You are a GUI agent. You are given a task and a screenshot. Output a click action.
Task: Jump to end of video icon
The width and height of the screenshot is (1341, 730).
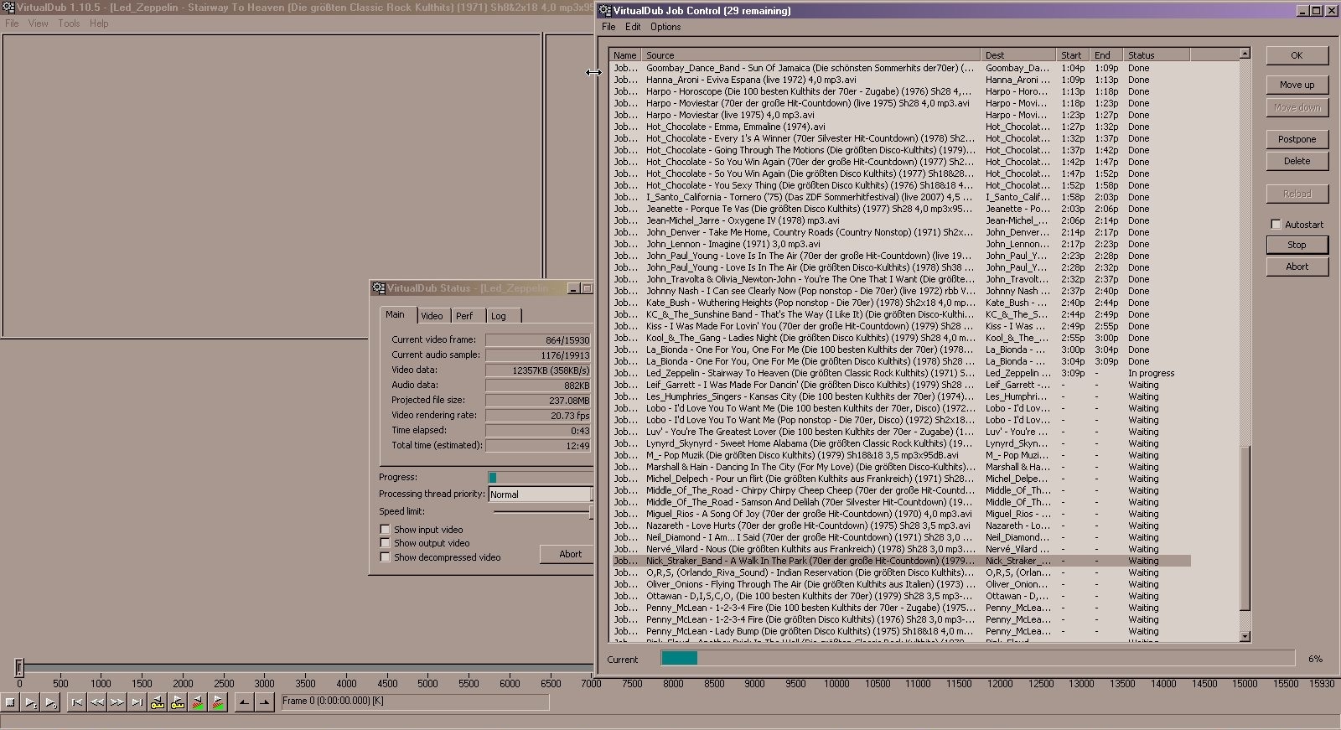137,702
